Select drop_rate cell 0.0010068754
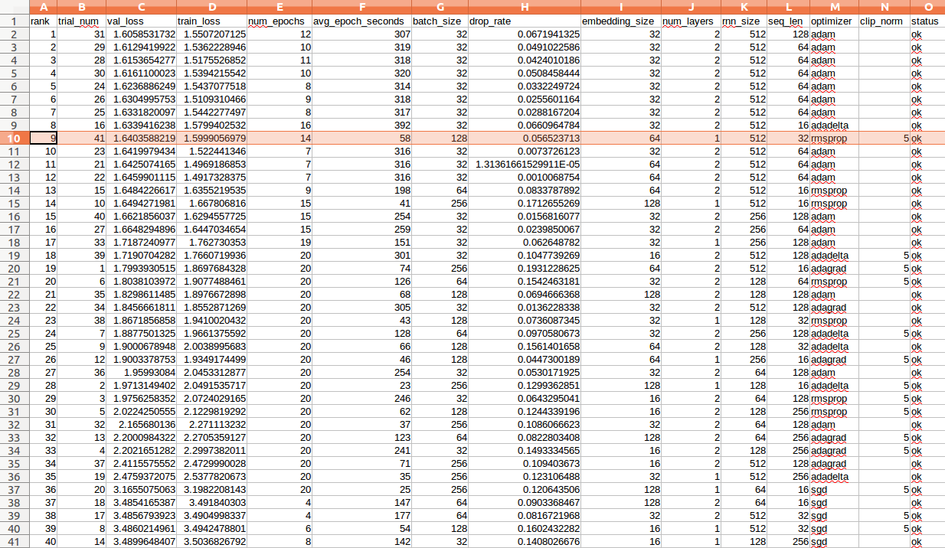This screenshot has width=945, height=548. point(524,177)
